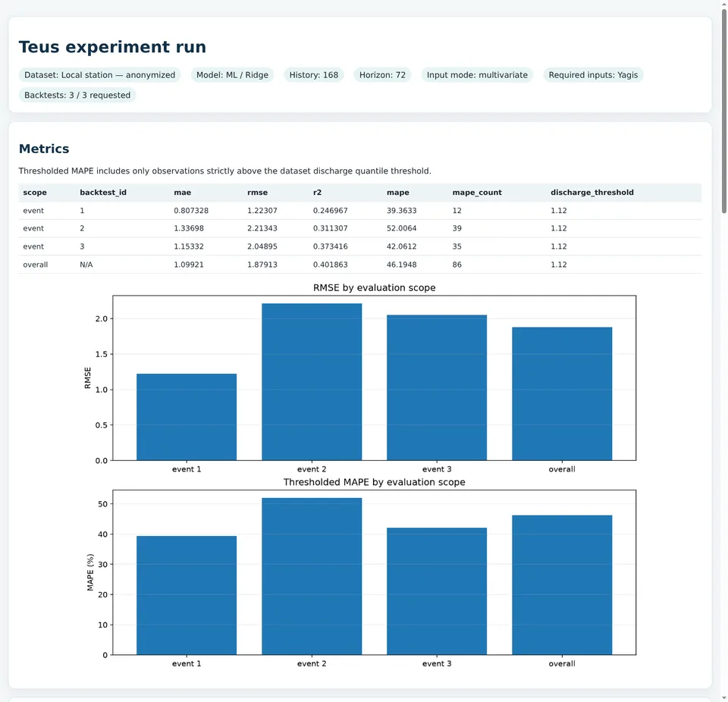728x702 pixels.
Task: Click the 'mape' column header
Action: click(x=398, y=193)
